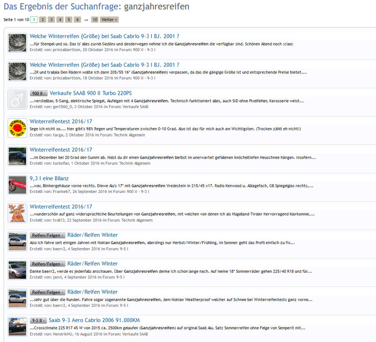View prinzalberttom avatar on 20 Oktober result

point(17,43)
